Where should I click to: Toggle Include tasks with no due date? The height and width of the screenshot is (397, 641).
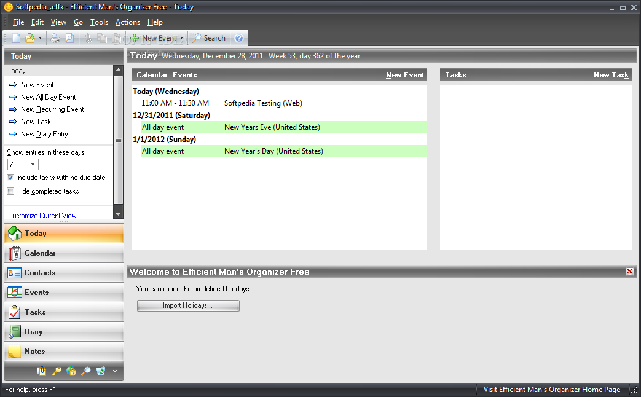tap(10, 178)
